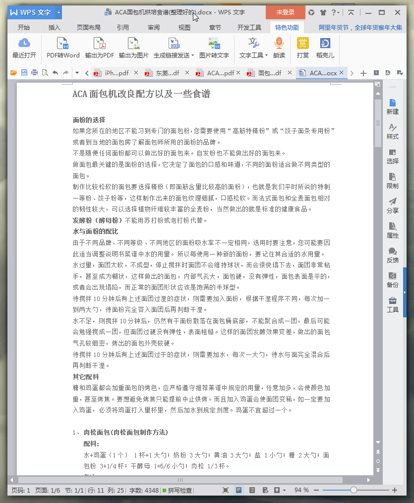The image size is (414, 503).
Task: Open 限制 restrict editing in sidebar
Action: (x=393, y=181)
